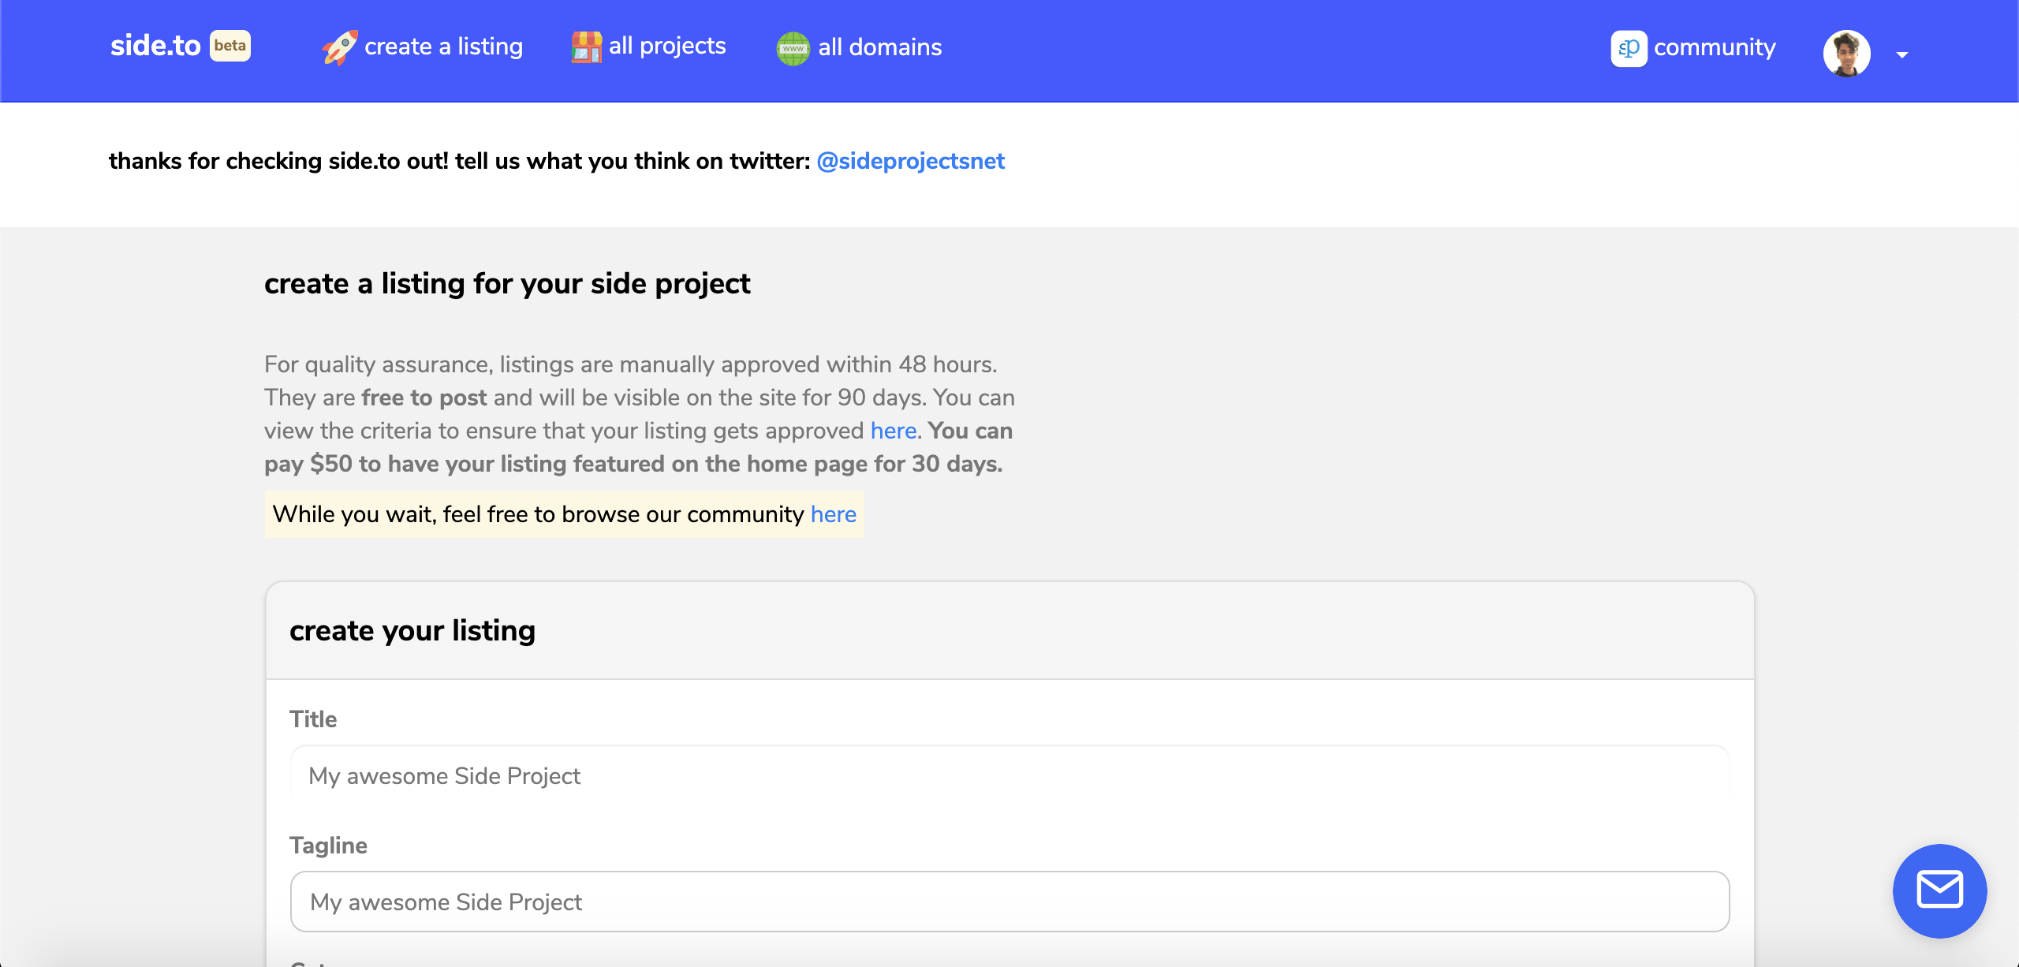Open the create a listing menu item
This screenshot has height=967, width=2019.
443,47
